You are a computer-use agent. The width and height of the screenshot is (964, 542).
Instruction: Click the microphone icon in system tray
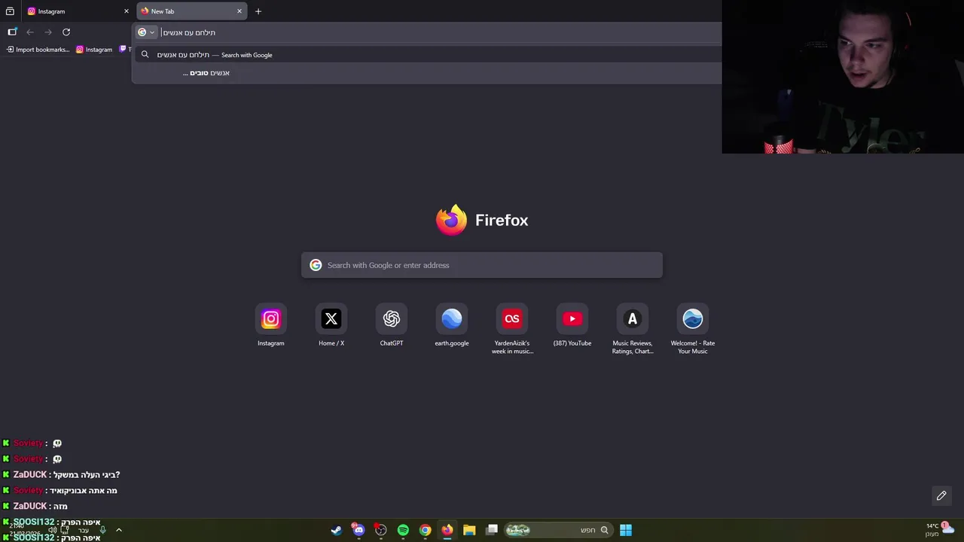tap(102, 530)
